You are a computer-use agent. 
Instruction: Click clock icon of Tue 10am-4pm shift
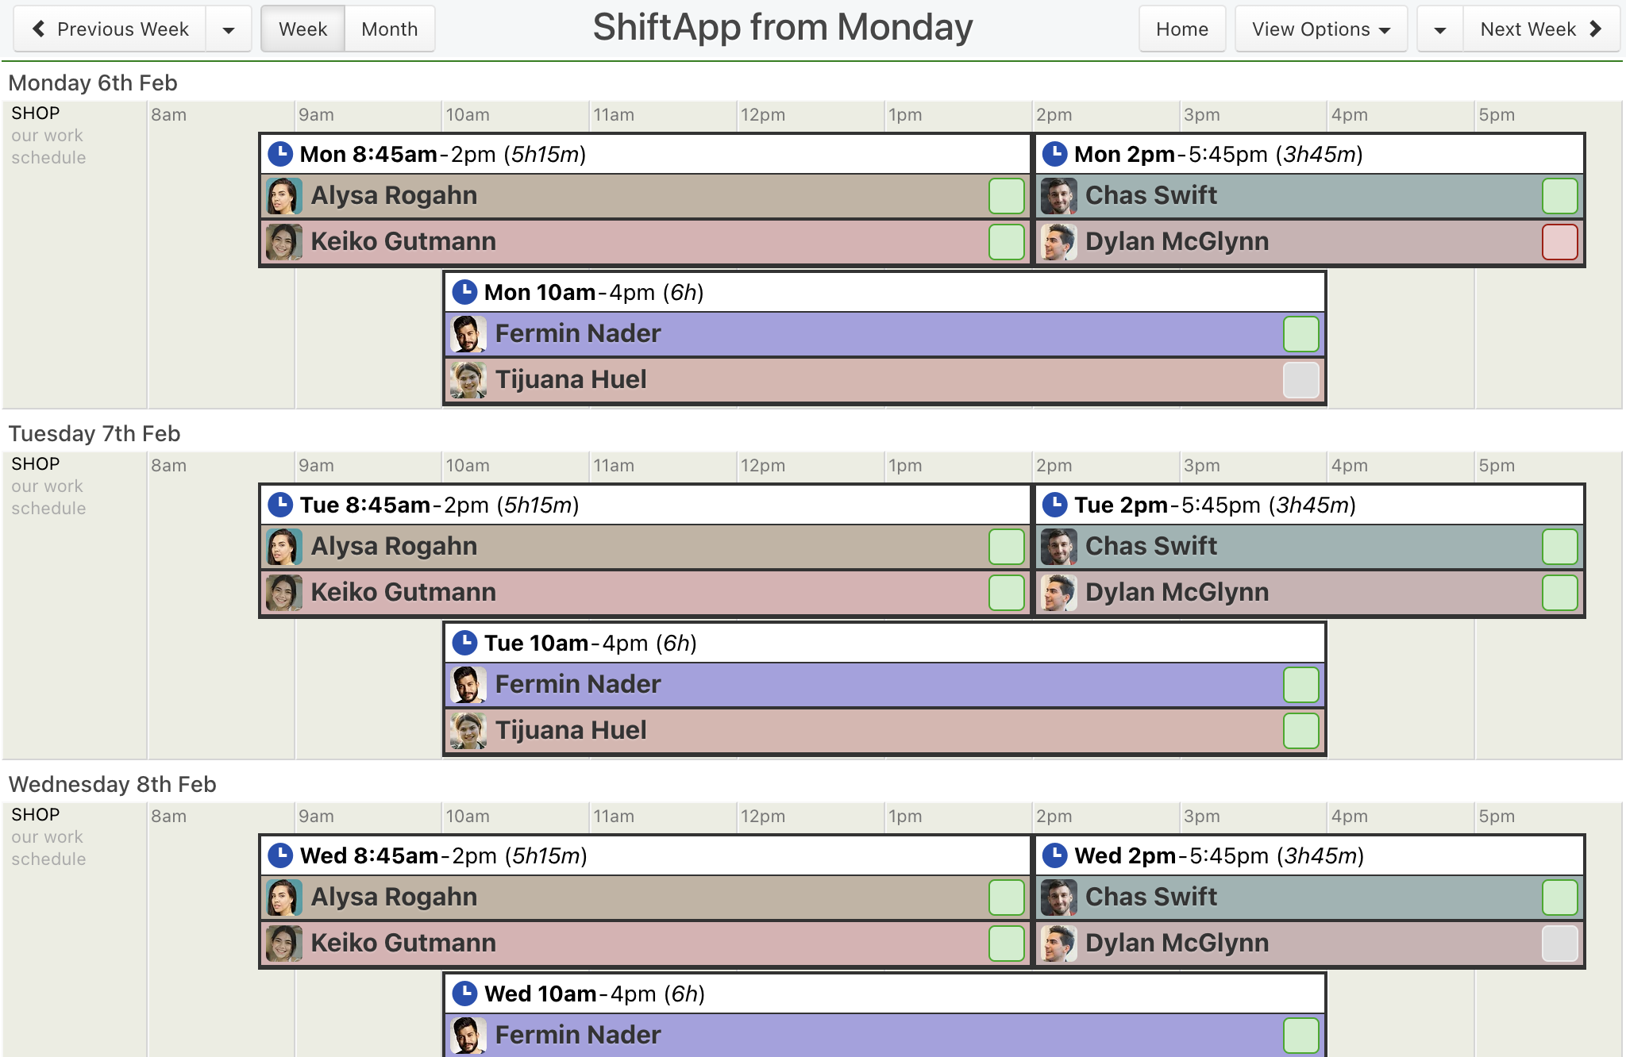464,643
